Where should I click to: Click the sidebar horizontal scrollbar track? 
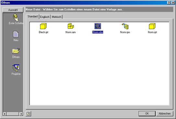(x=13, y=114)
